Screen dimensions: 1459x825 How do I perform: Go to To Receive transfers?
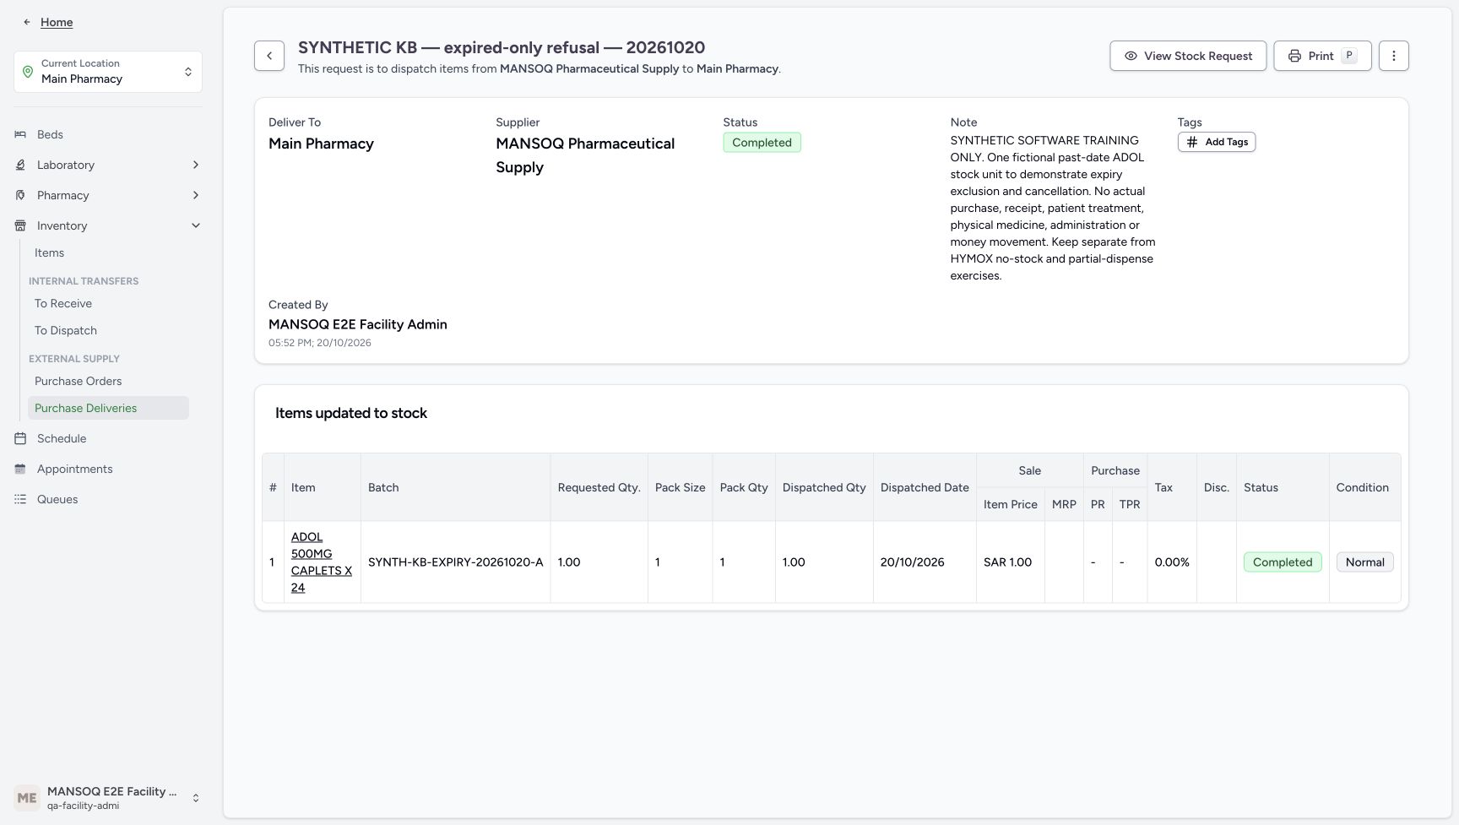(x=63, y=303)
